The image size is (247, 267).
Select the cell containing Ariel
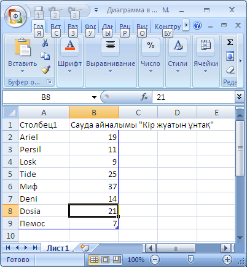click(44, 137)
